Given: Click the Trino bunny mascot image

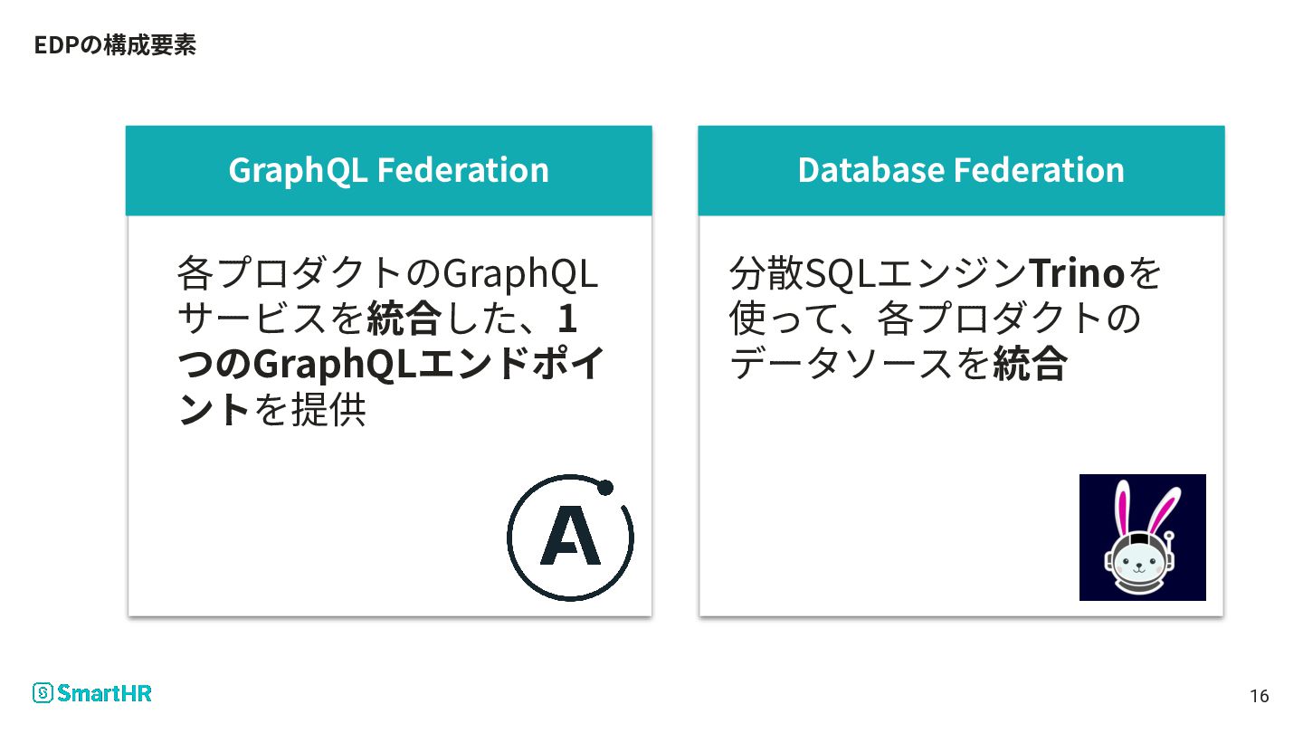Looking at the screenshot, I should pyautogui.click(x=1143, y=537).
